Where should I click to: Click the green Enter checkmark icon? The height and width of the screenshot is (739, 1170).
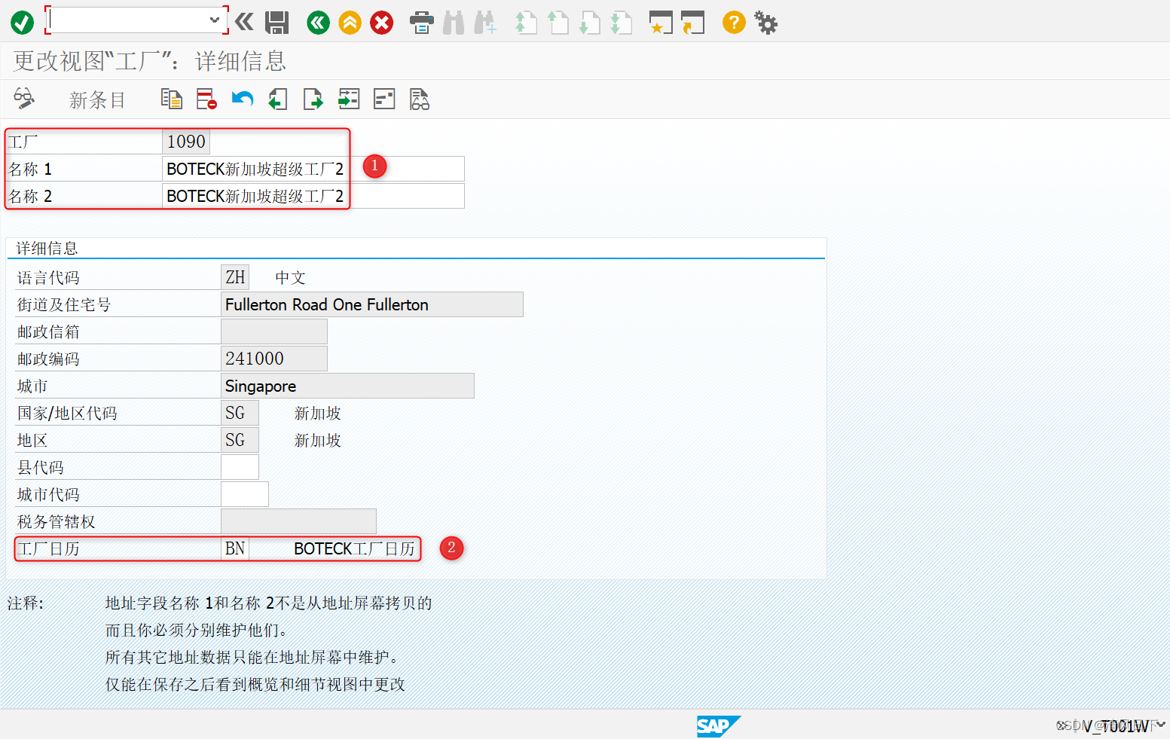pyautogui.click(x=21, y=22)
